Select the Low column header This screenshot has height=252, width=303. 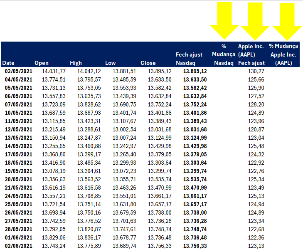point(110,63)
